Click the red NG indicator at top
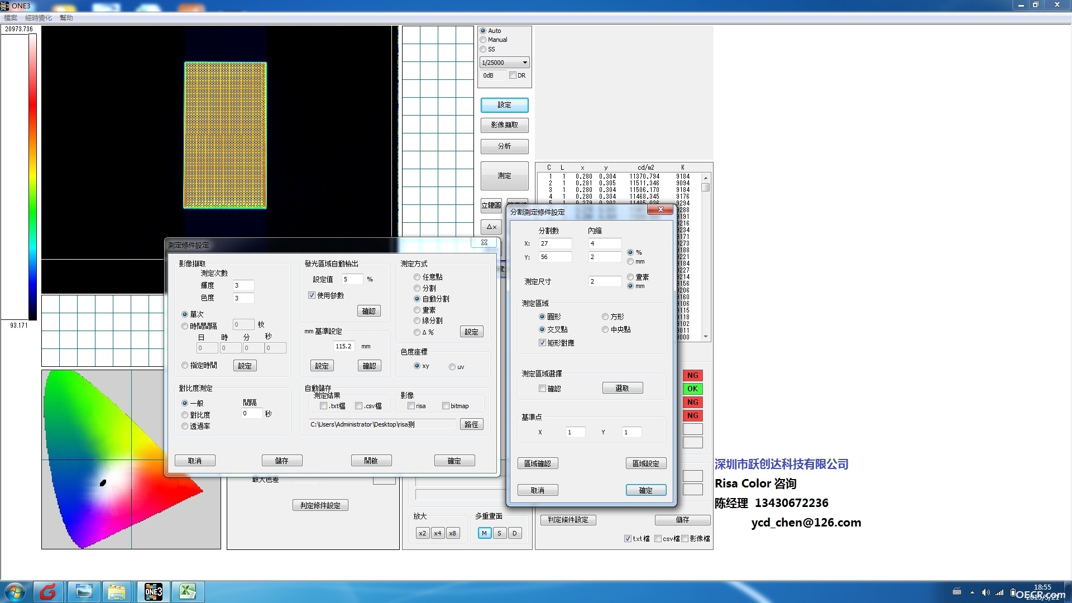The width and height of the screenshot is (1072, 603). (693, 375)
